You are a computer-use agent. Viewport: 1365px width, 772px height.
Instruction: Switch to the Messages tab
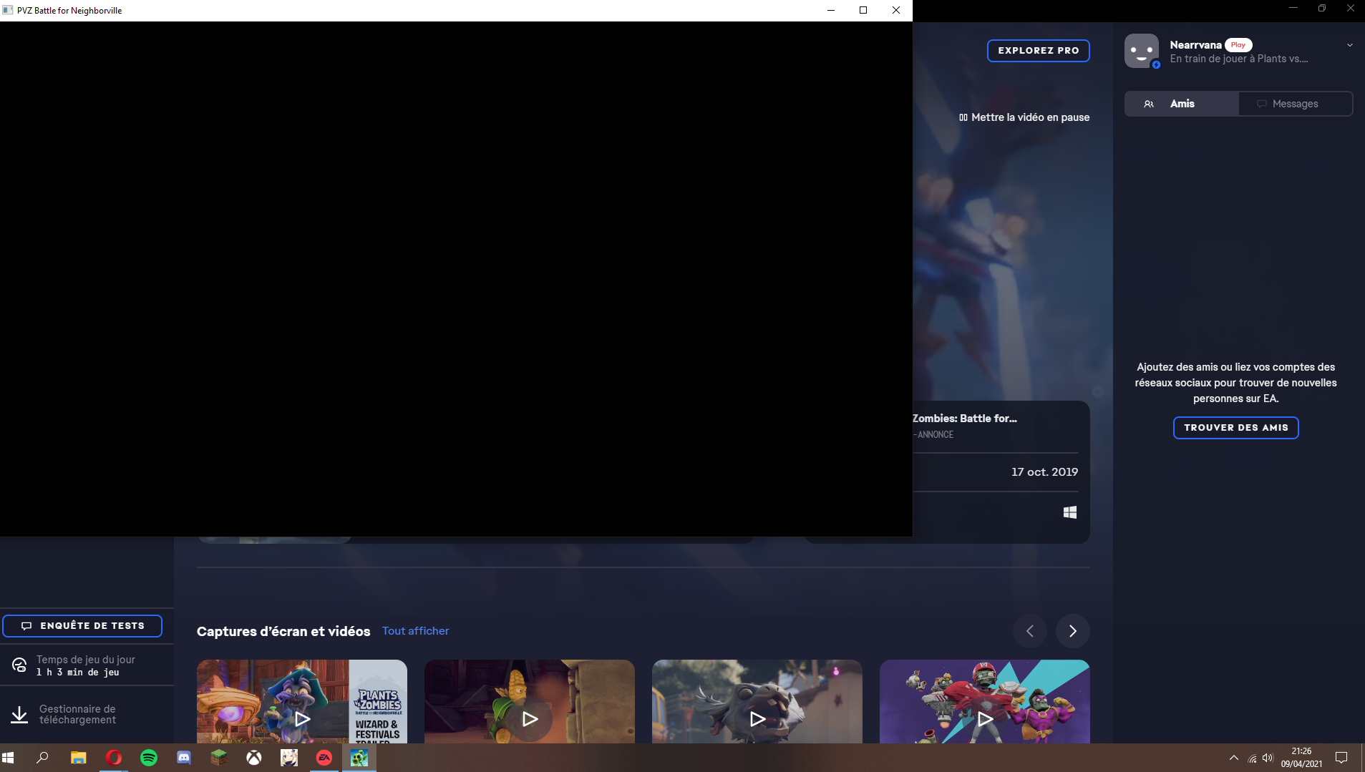pyautogui.click(x=1295, y=104)
